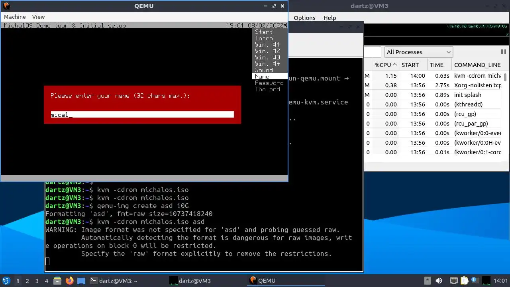
Task: Open the 'All Processes' filter dropdown
Action: click(418, 52)
